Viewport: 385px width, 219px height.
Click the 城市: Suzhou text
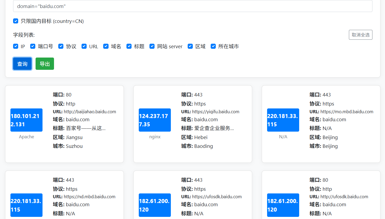tap(68, 146)
